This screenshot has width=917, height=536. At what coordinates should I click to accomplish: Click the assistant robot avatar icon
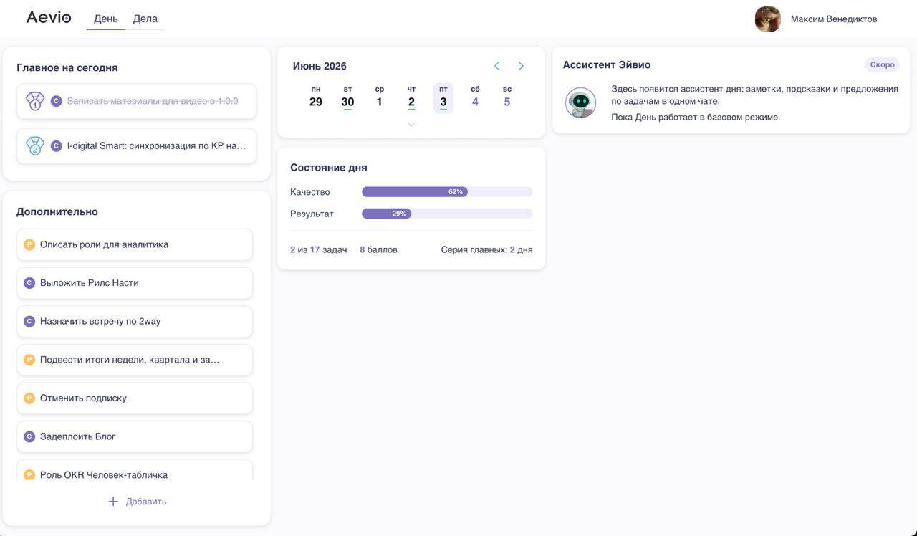tap(580, 102)
